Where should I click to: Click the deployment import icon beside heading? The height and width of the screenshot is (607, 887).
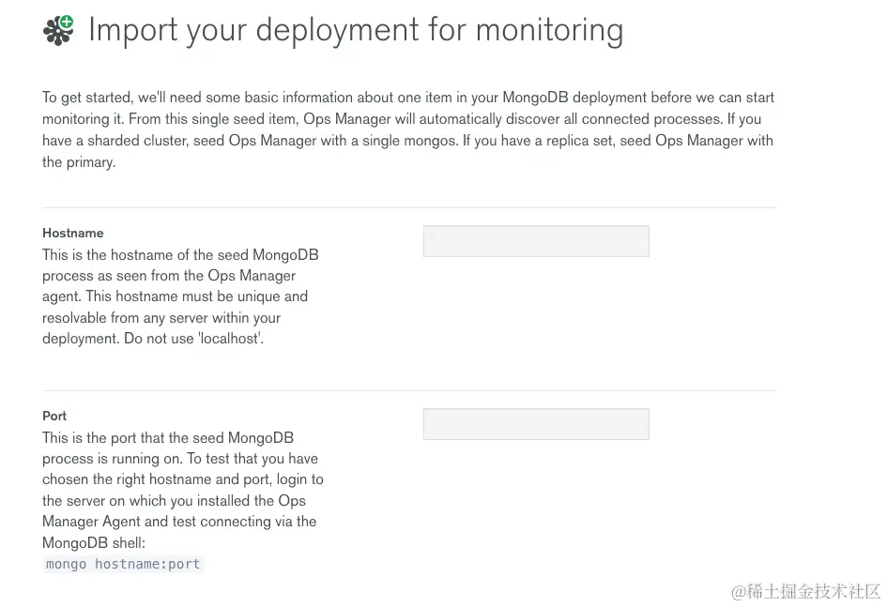click(58, 31)
